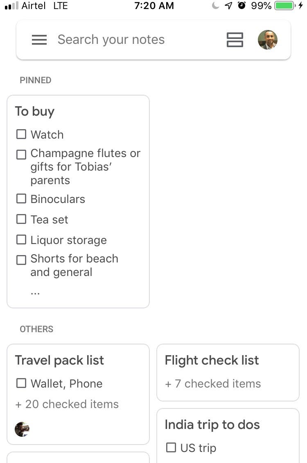Image resolution: width=307 pixels, height=463 pixels.
Task: Open the Flight check list note
Action: pos(212,360)
